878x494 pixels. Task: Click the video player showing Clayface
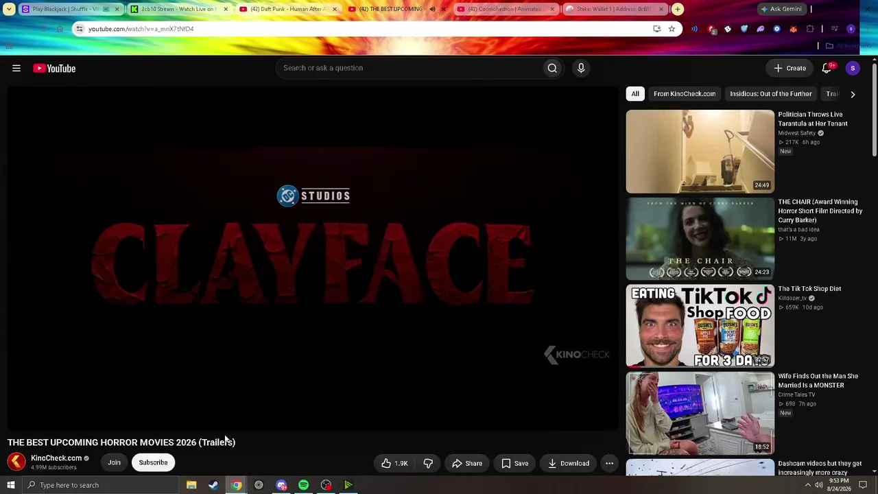tap(313, 259)
